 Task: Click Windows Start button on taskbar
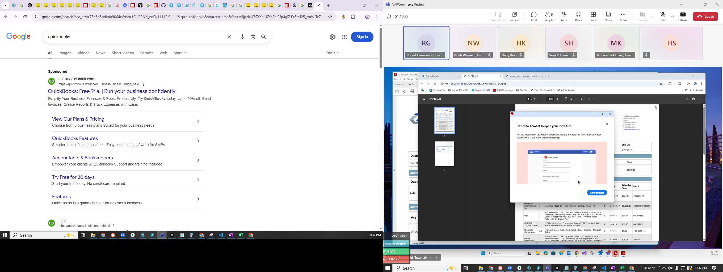(x=388, y=268)
